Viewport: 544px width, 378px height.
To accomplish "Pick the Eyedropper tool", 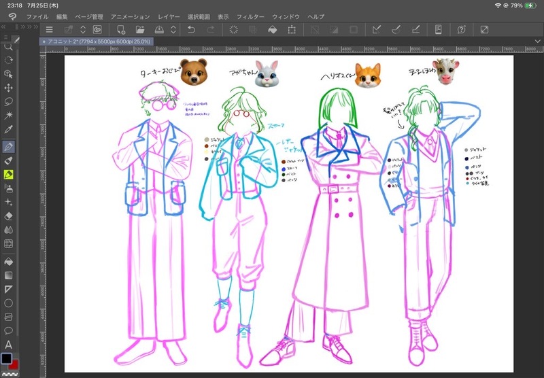I will click(9, 128).
